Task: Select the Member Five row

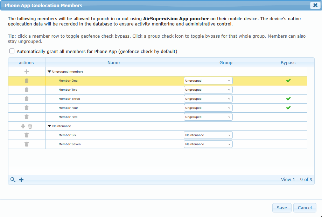Action: point(114,117)
